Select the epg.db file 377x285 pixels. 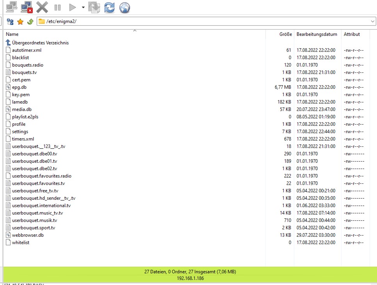(19, 87)
